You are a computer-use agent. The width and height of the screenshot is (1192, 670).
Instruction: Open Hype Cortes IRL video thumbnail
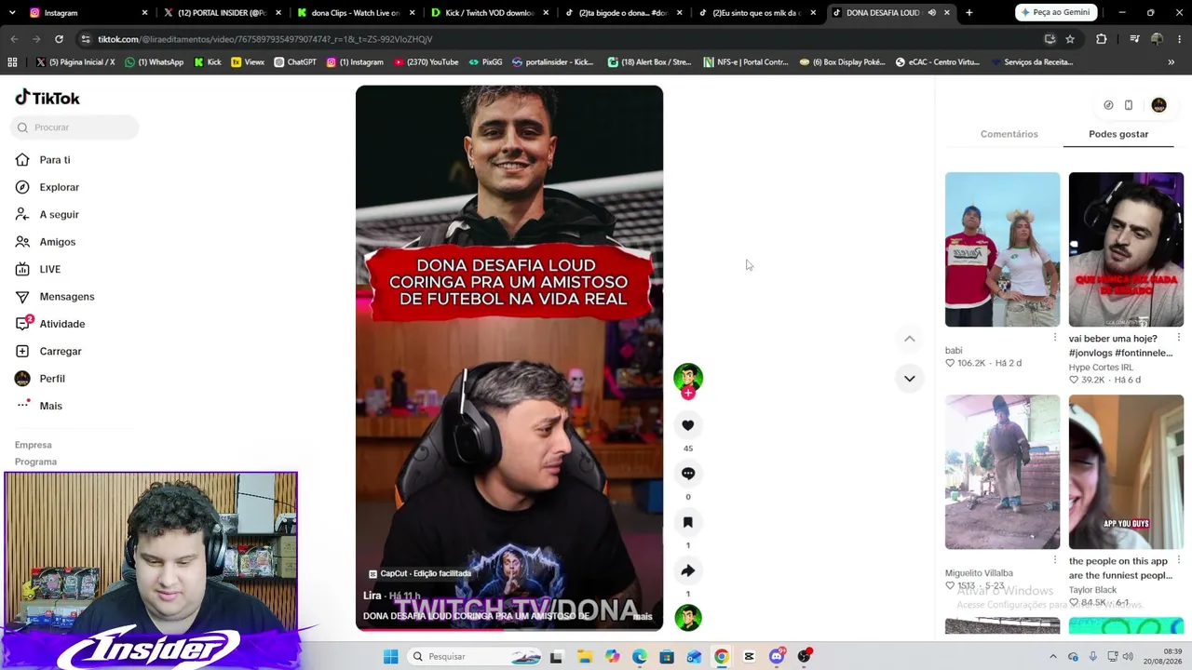pyautogui.click(x=1126, y=249)
